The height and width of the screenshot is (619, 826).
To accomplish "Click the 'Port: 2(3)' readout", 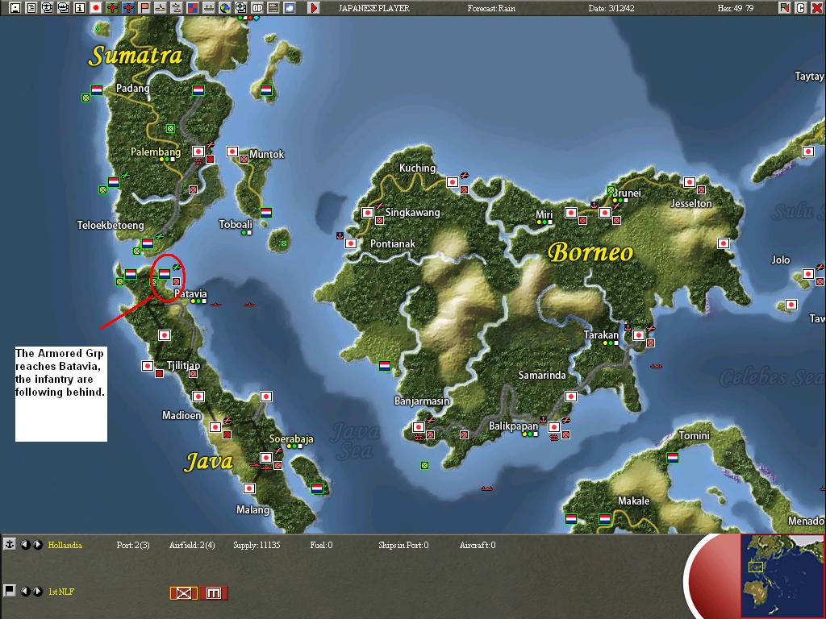I will click(133, 545).
